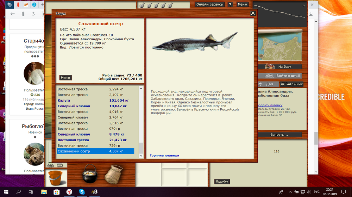Open Task View on taskbar
The image size is (352, 197).
pyautogui.click(x=31, y=192)
